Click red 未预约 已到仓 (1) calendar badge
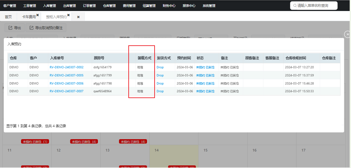Screen dimensions: 351x168 pyautogui.click(x=35, y=141)
